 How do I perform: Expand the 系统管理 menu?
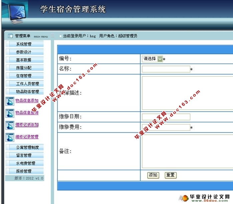(x=25, y=44)
